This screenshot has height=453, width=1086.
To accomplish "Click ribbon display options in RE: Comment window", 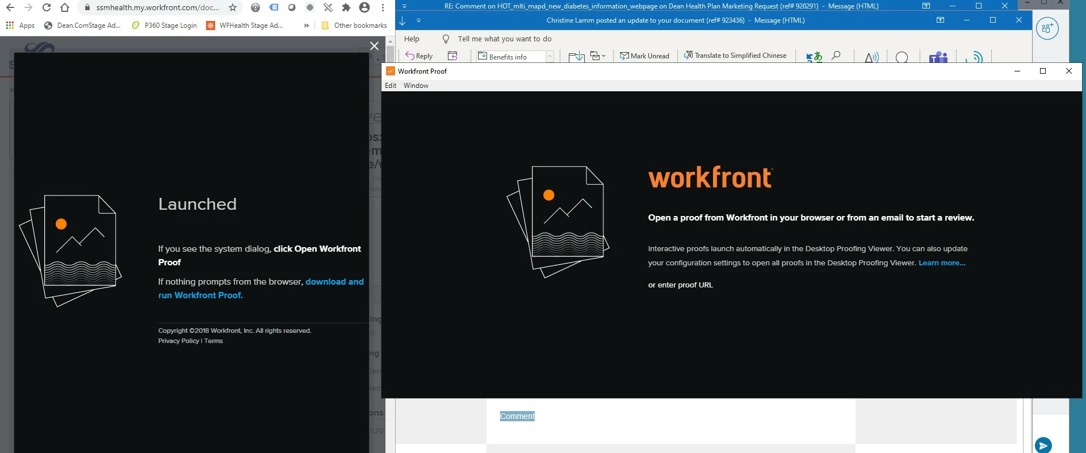I will point(926,6).
